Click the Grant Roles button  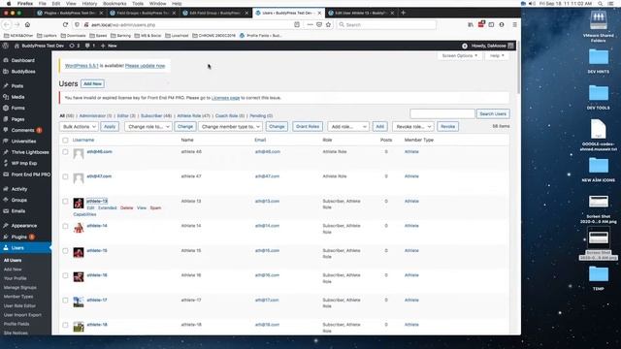coord(308,127)
